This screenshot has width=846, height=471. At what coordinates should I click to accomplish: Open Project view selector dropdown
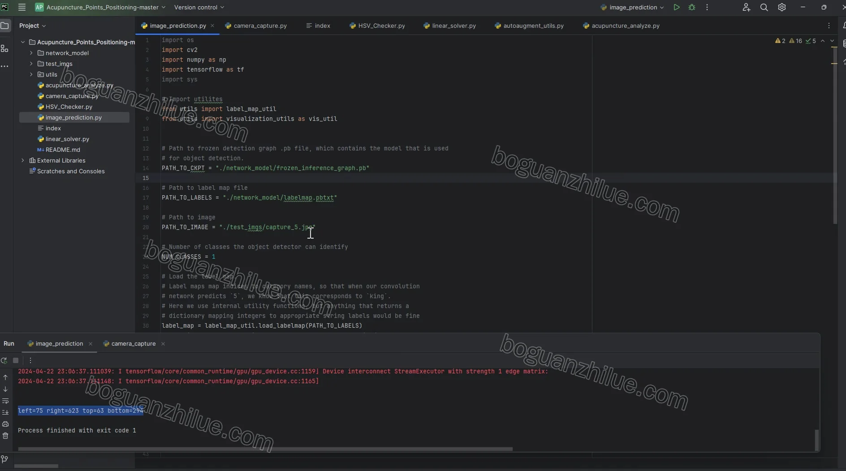32,26
